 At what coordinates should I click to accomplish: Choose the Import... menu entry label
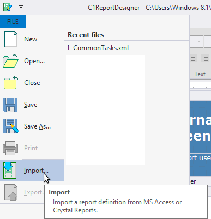point(36,171)
